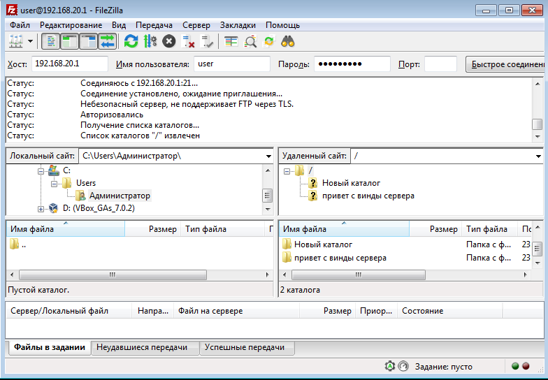
Task: Switch to Файлы в задании tab
Action: coord(49,348)
